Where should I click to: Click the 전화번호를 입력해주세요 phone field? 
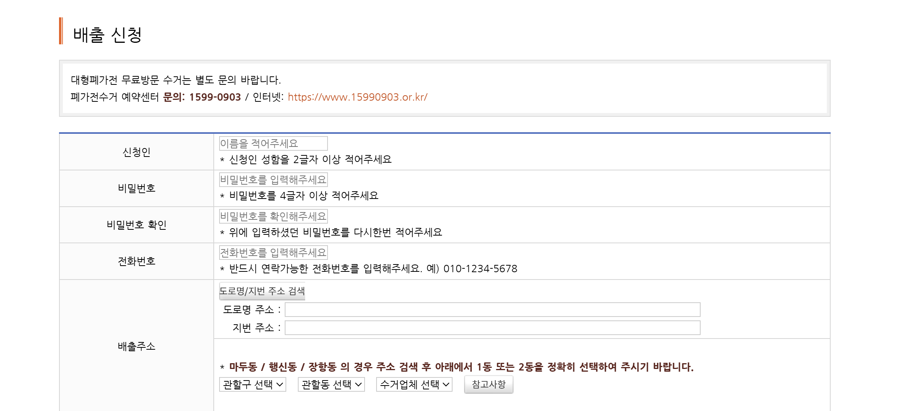273,253
